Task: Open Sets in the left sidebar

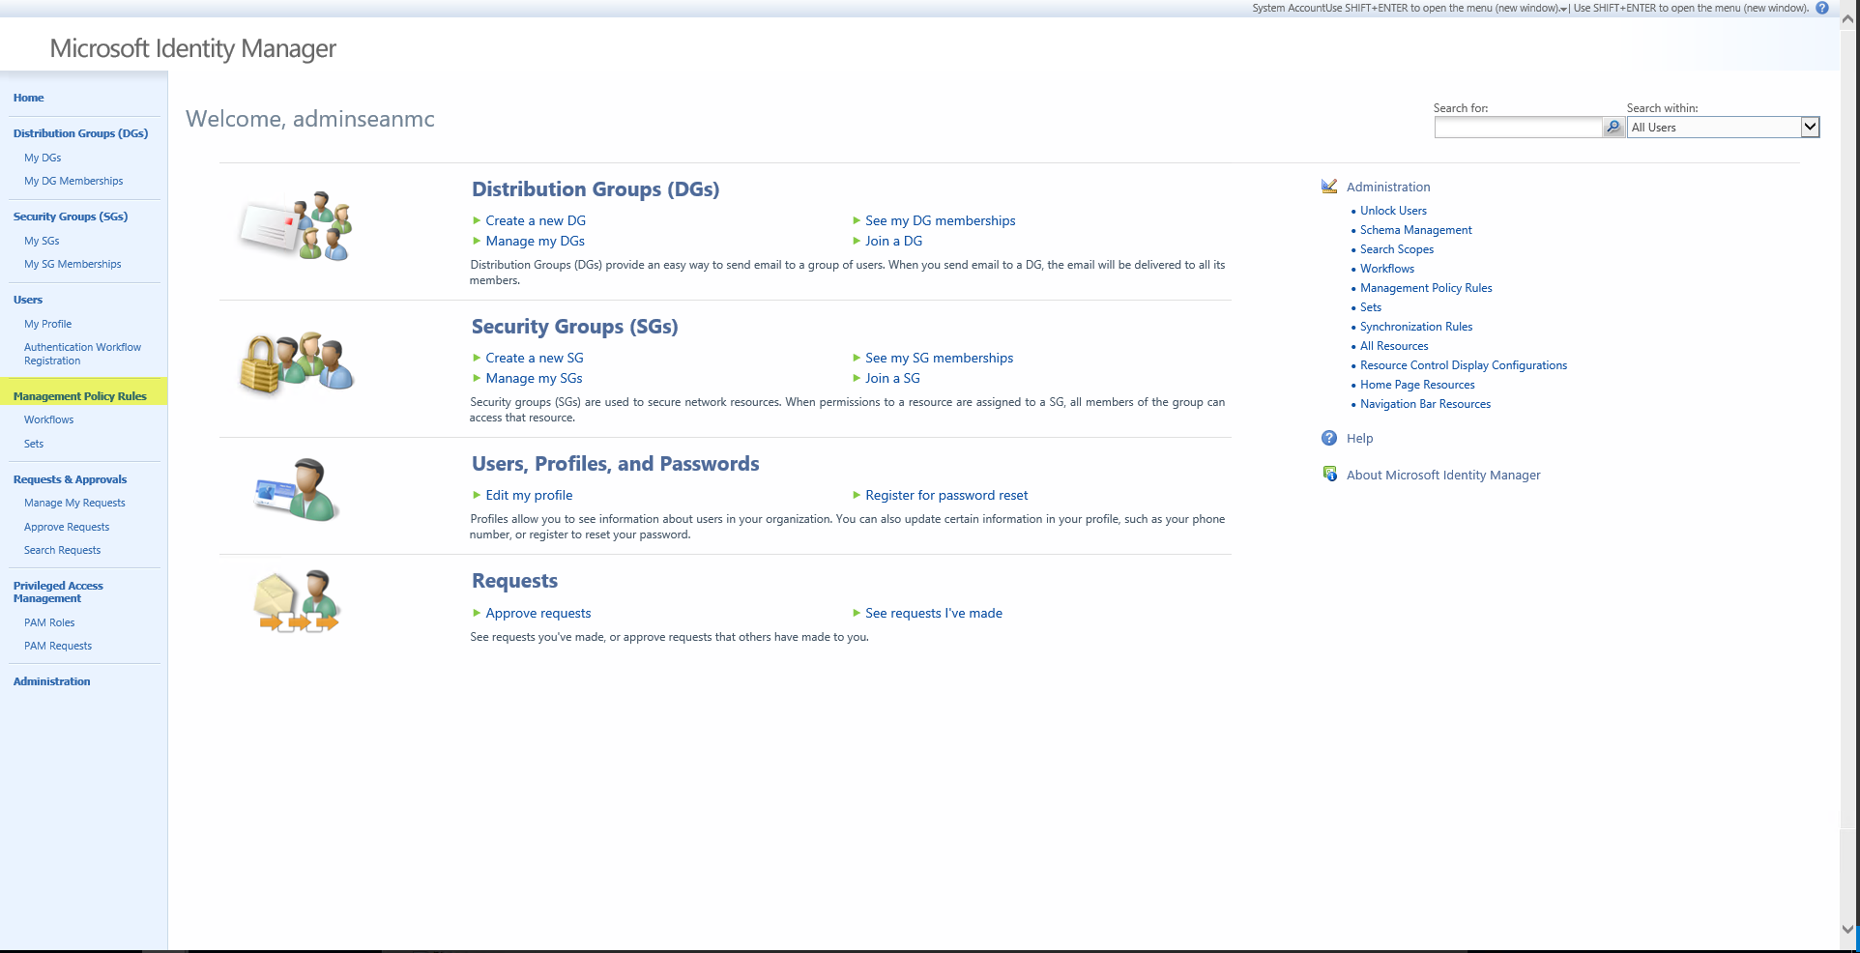Action: point(34,444)
